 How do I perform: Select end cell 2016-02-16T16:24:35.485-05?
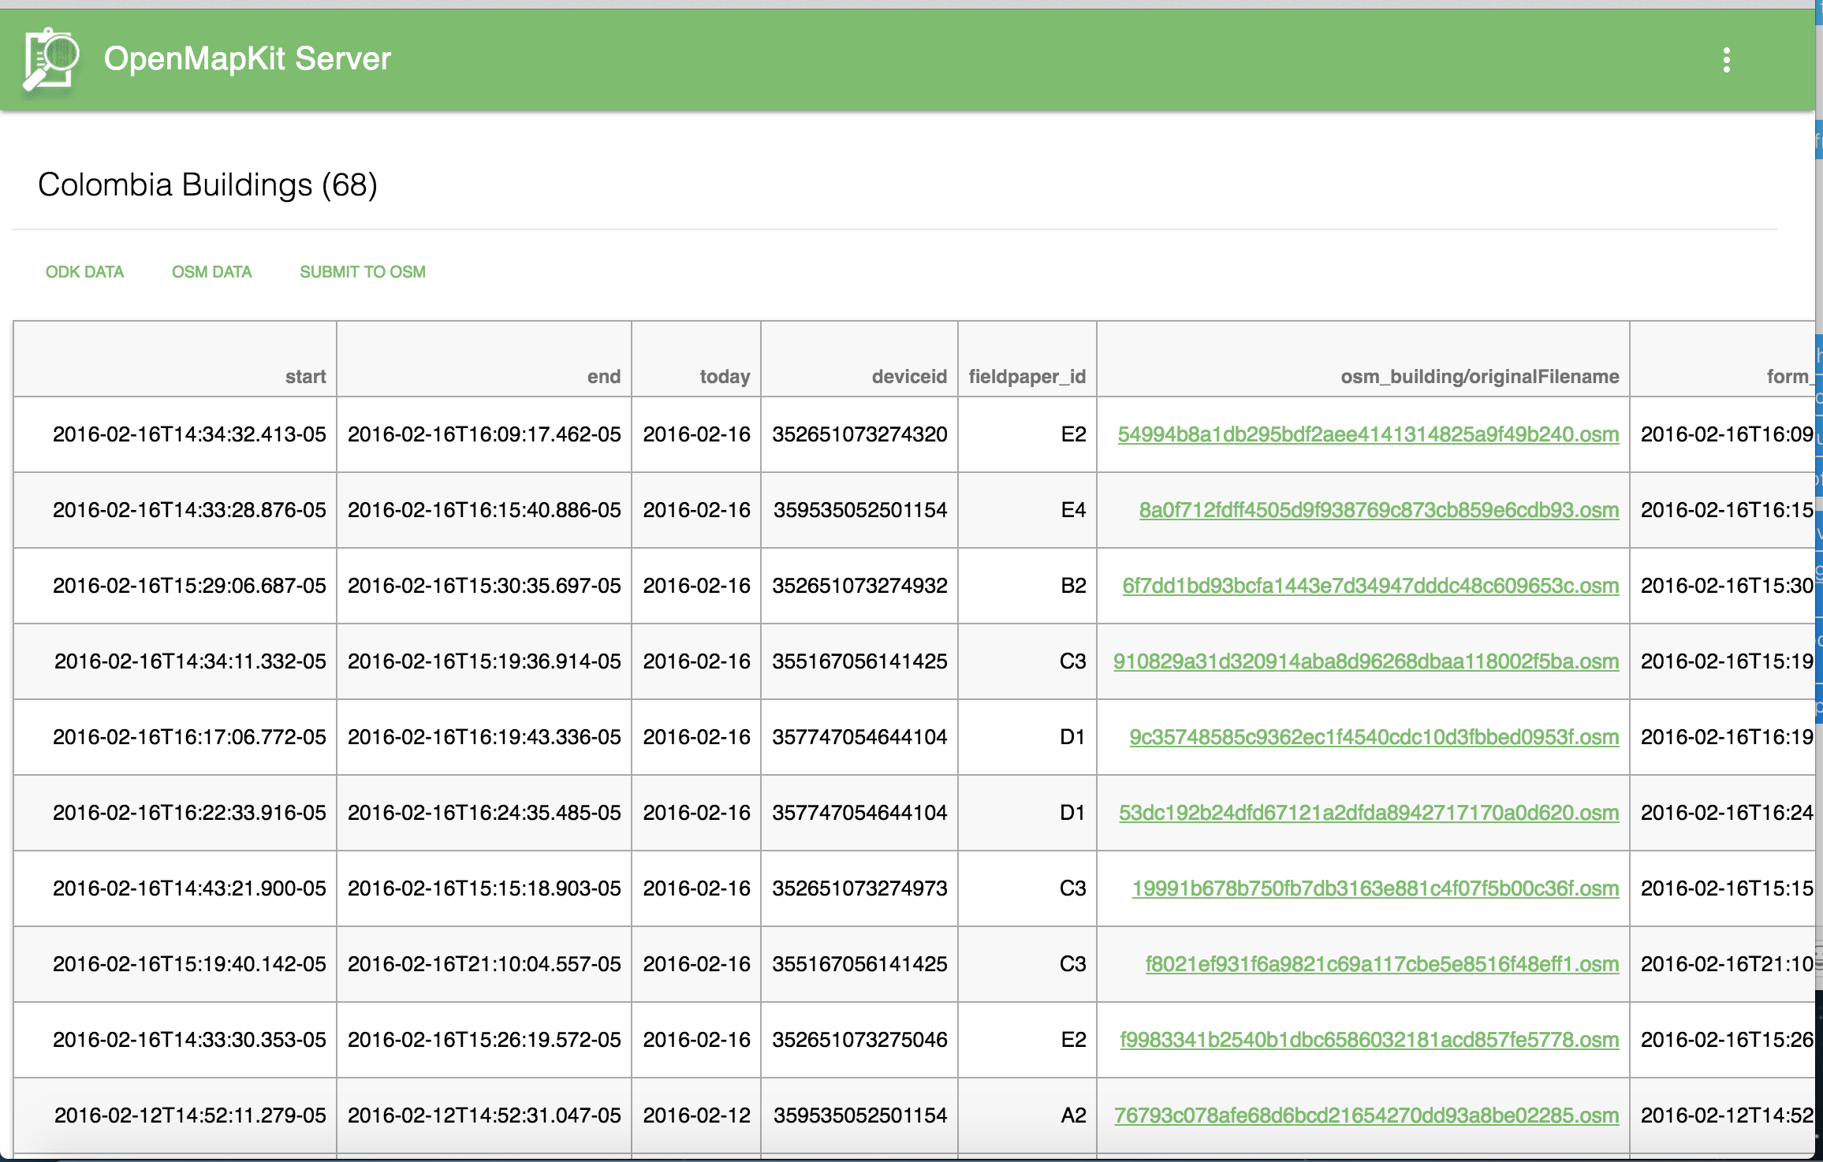point(484,813)
